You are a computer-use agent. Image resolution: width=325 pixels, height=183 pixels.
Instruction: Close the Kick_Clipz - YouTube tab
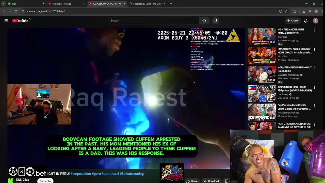point(84,4)
